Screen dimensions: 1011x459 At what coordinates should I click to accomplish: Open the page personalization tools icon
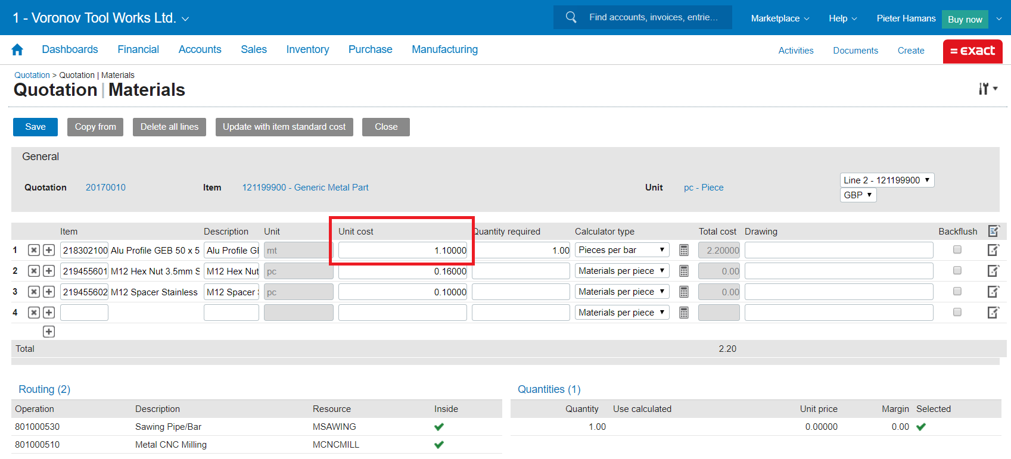coord(987,89)
